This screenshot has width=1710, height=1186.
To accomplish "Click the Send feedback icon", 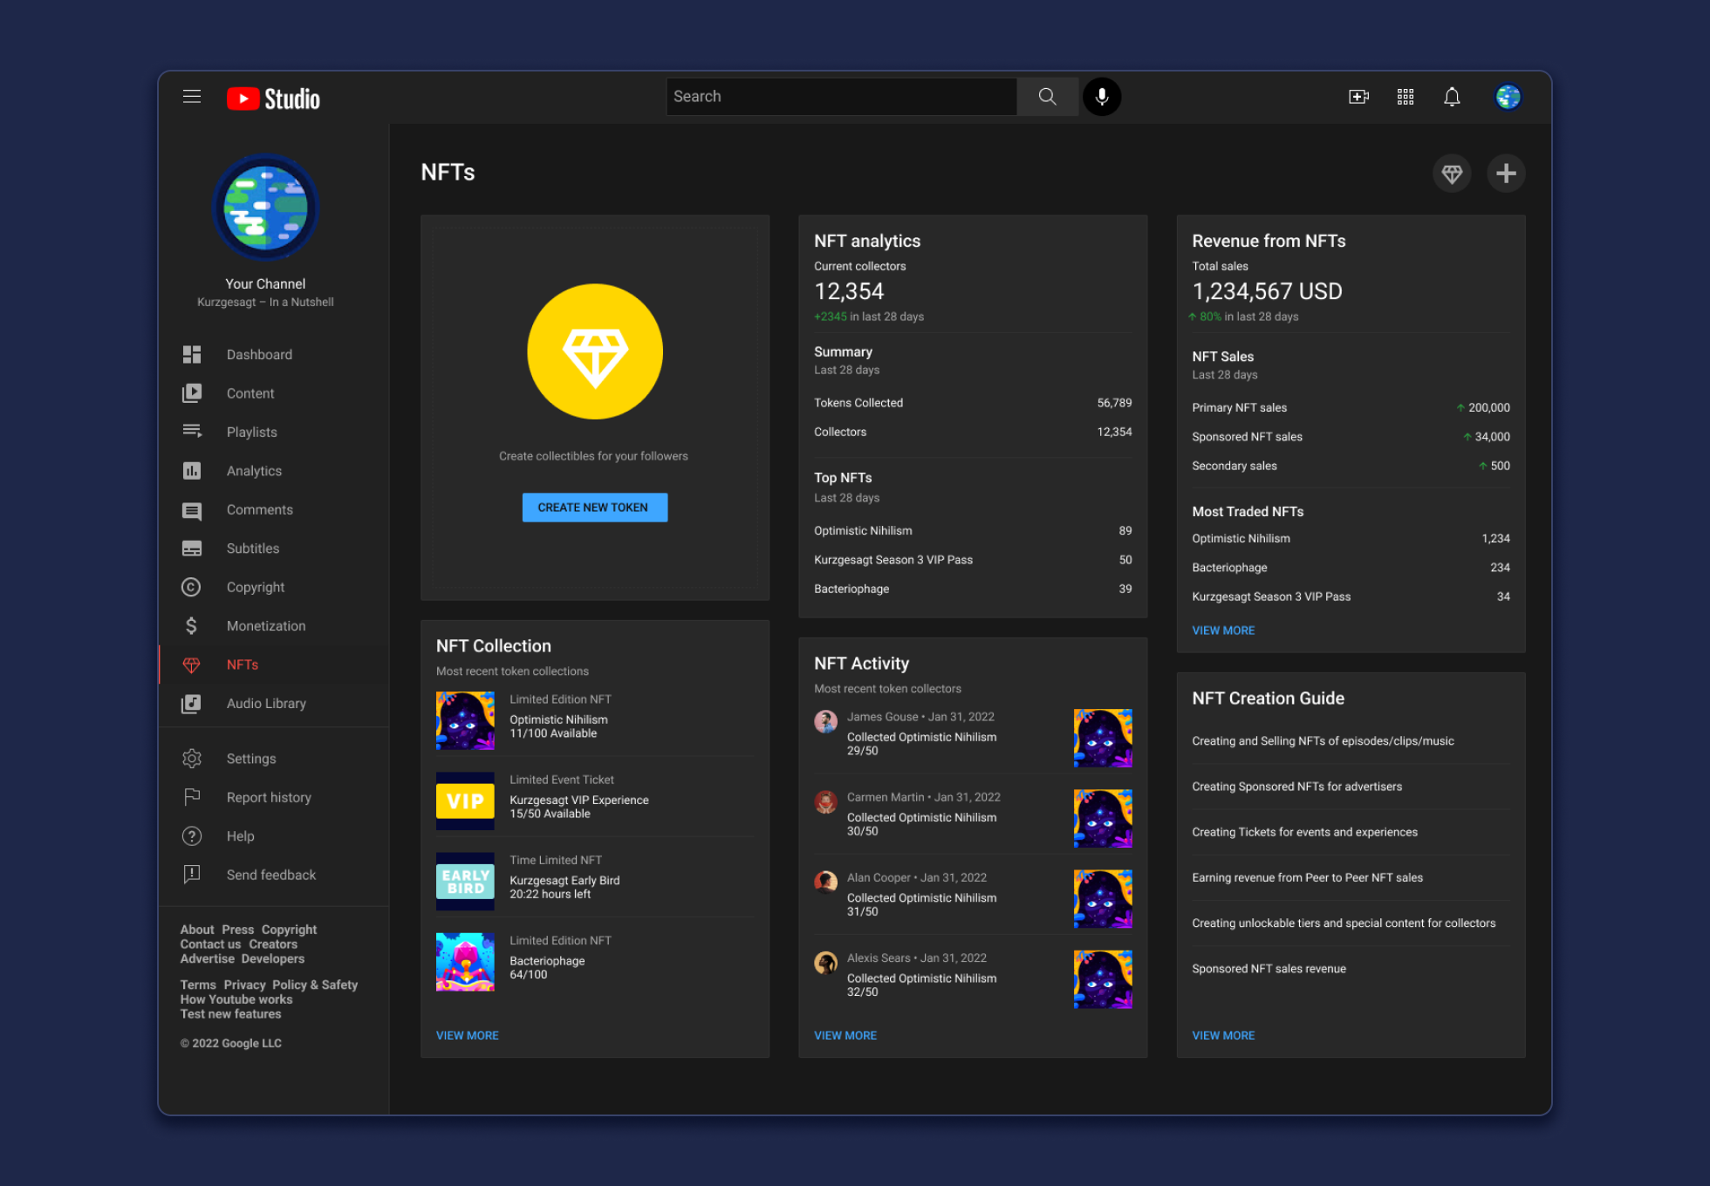I will click(x=192, y=875).
